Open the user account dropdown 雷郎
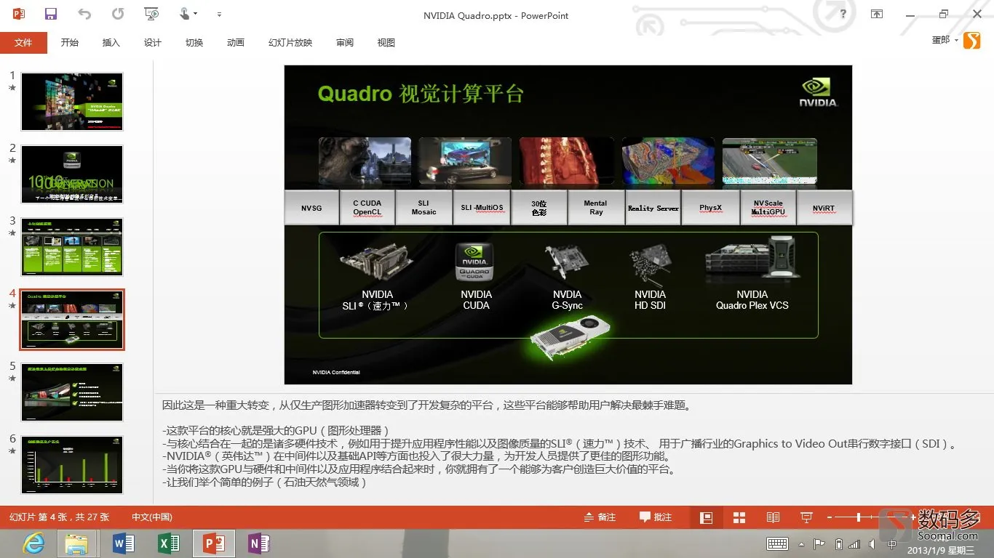The height and width of the screenshot is (558, 994). coord(945,41)
